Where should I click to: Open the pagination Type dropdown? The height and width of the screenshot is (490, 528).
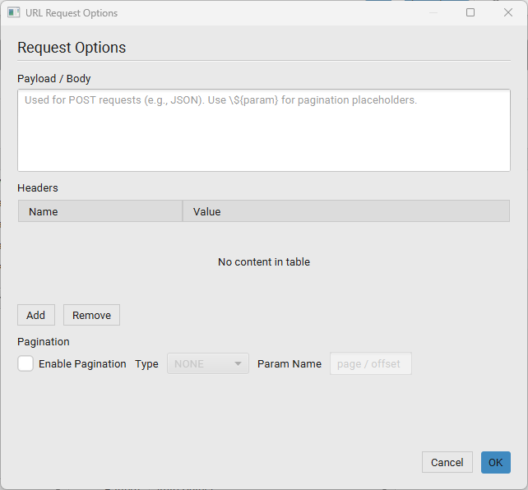208,363
